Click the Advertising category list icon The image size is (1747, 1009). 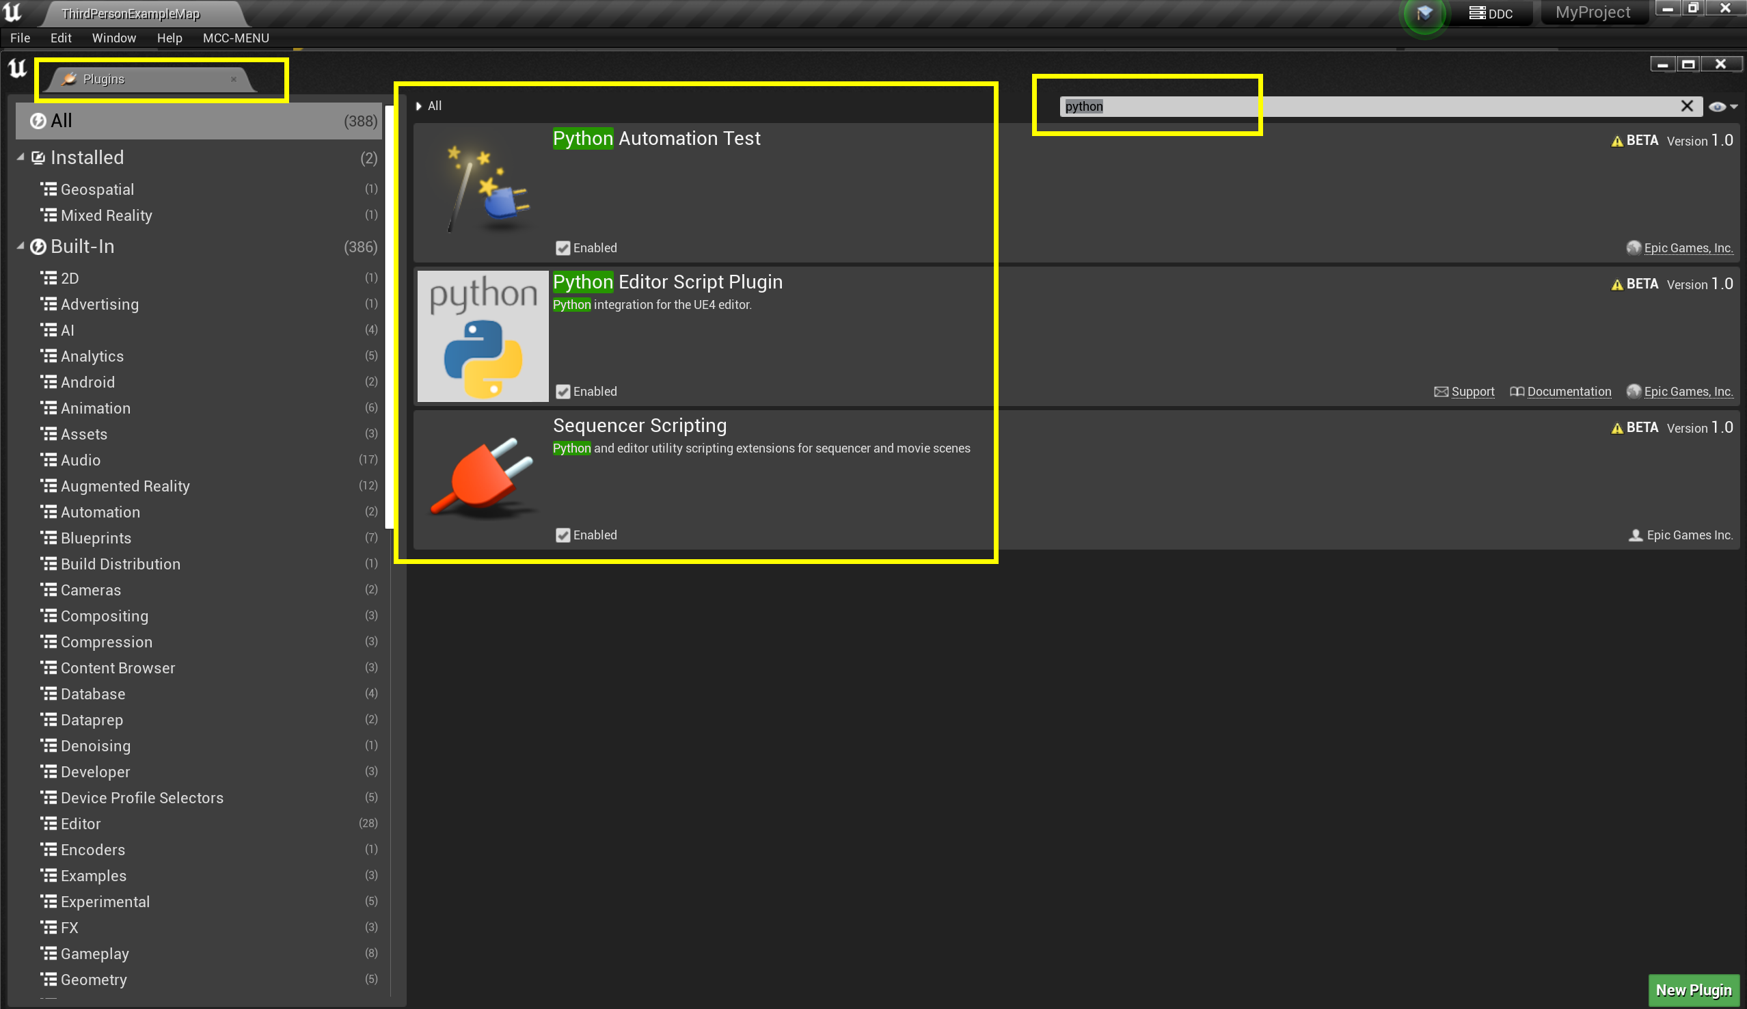49,304
